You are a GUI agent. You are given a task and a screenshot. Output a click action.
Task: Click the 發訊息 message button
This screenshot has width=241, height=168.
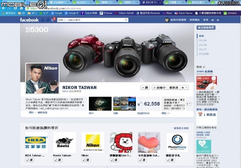pyautogui.click(x=174, y=88)
